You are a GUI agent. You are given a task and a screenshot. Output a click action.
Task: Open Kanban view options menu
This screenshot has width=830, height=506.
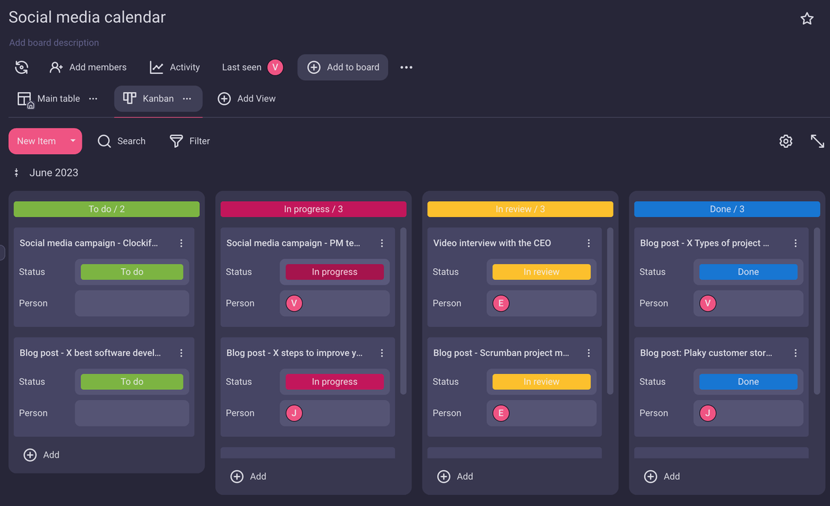pyautogui.click(x=187, y=99)
